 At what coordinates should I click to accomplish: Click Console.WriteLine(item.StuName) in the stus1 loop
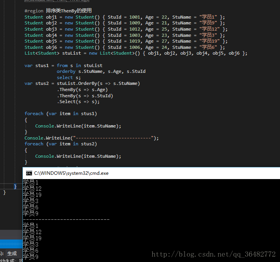pos(78,126)
